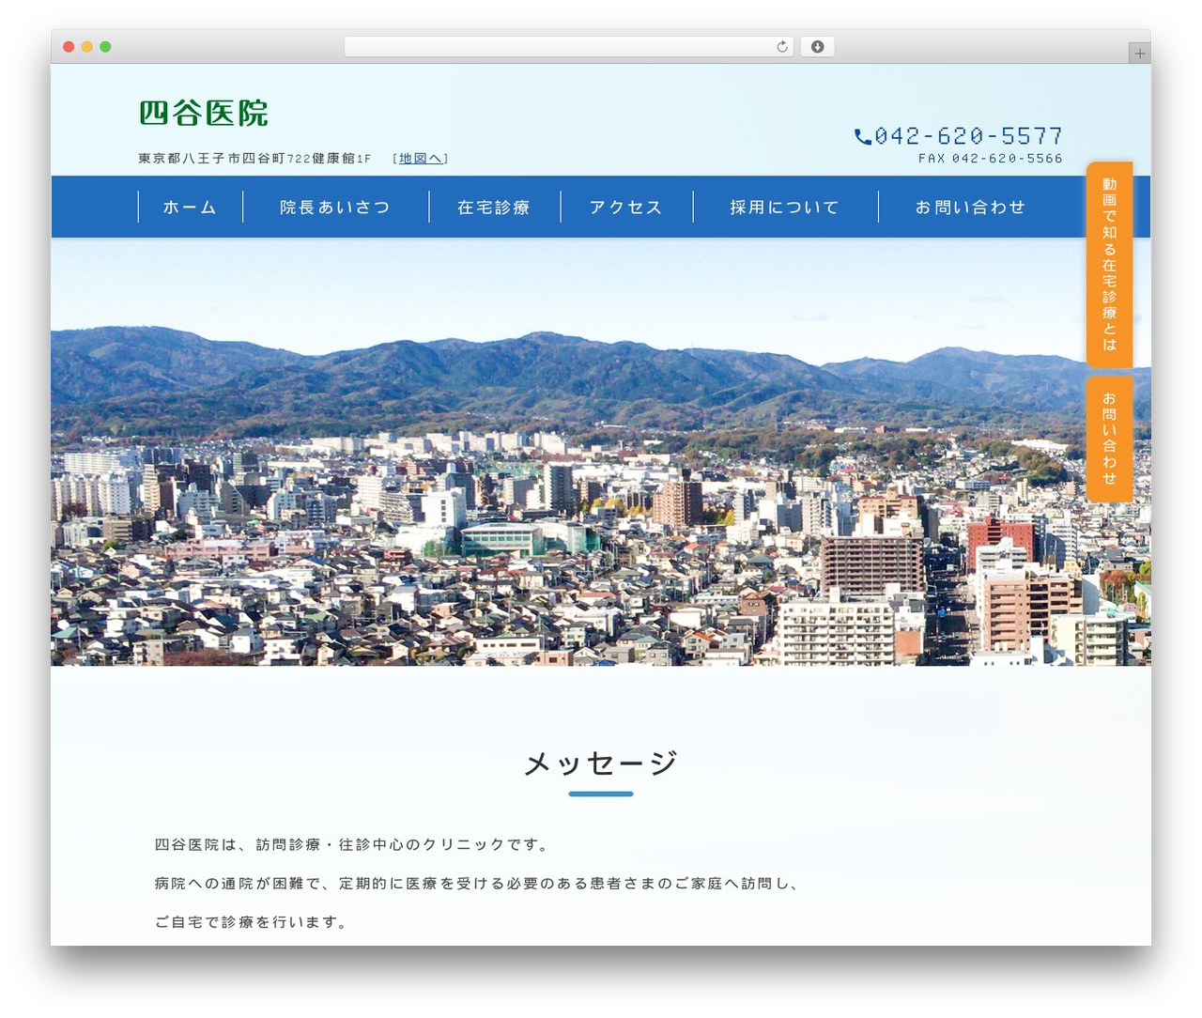Choose お問い合わせ in the blue navigation bar
The width and height of the screenshot is (1202, 1018).
pos(971,208)
